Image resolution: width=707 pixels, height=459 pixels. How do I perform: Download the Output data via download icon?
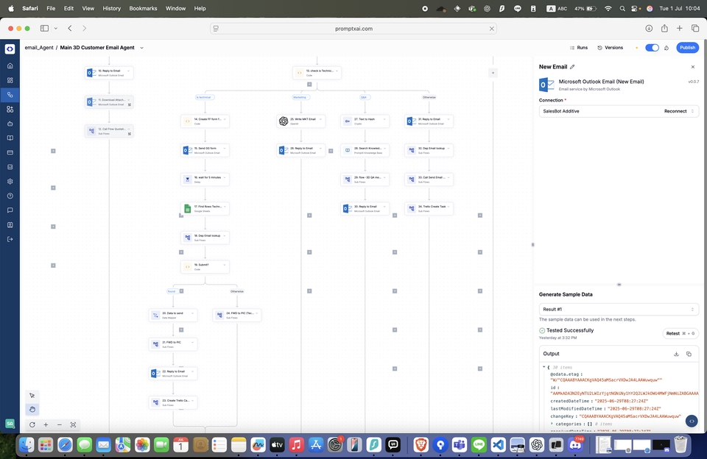coord(676,354)
